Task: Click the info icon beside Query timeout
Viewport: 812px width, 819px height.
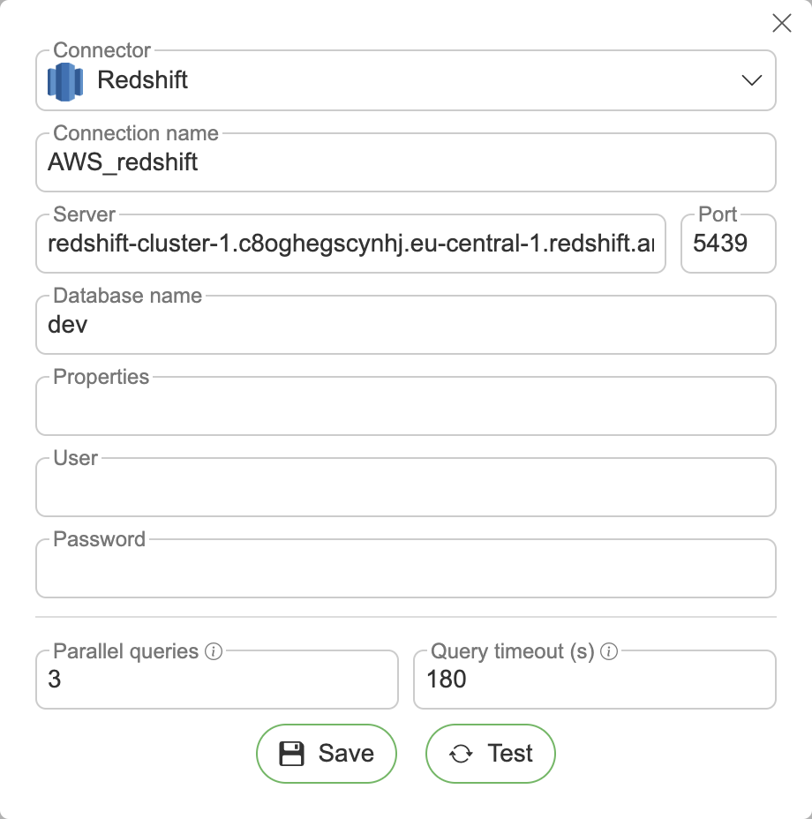Action: 608,652
